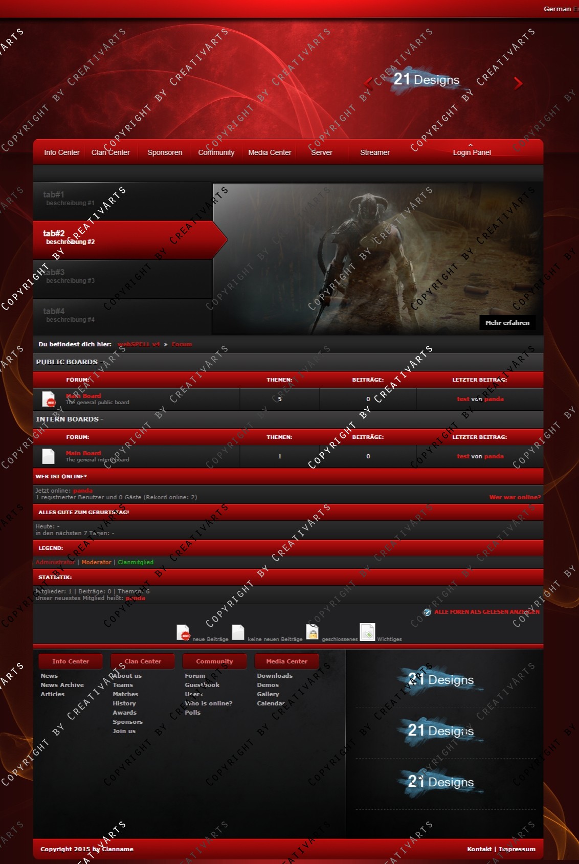Open footer Calendar link
The height and width of the screenshot is (864, 579).
(x=271, y=703)
